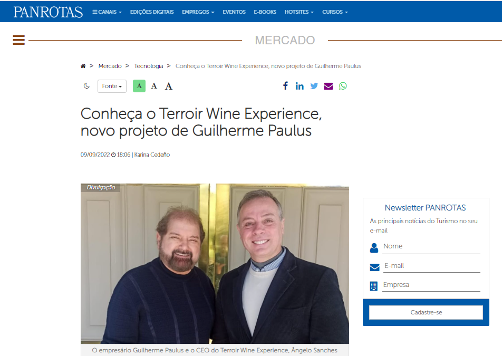Expand the Empregos dropdown

point(198,12)
